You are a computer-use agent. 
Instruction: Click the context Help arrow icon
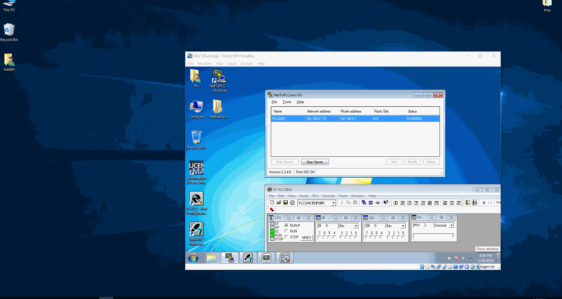coord(386,203)
